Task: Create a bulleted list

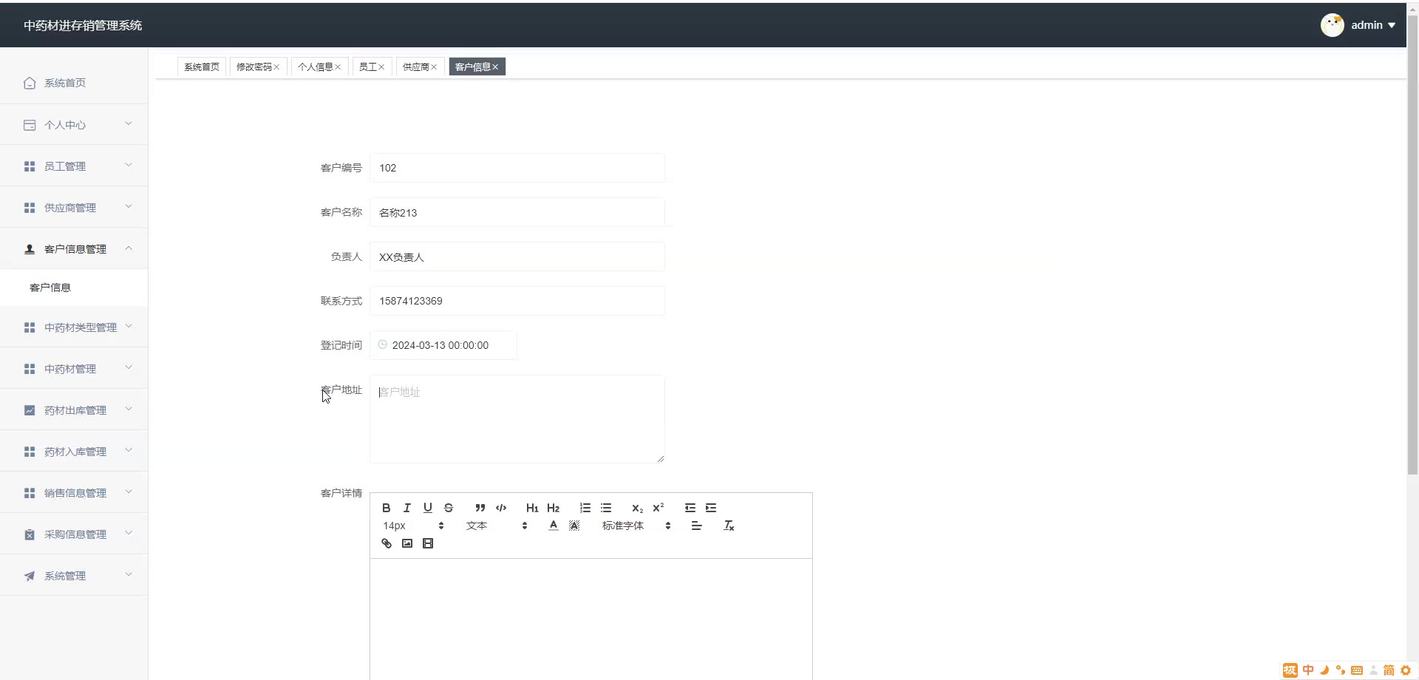Action: point(606,508)
